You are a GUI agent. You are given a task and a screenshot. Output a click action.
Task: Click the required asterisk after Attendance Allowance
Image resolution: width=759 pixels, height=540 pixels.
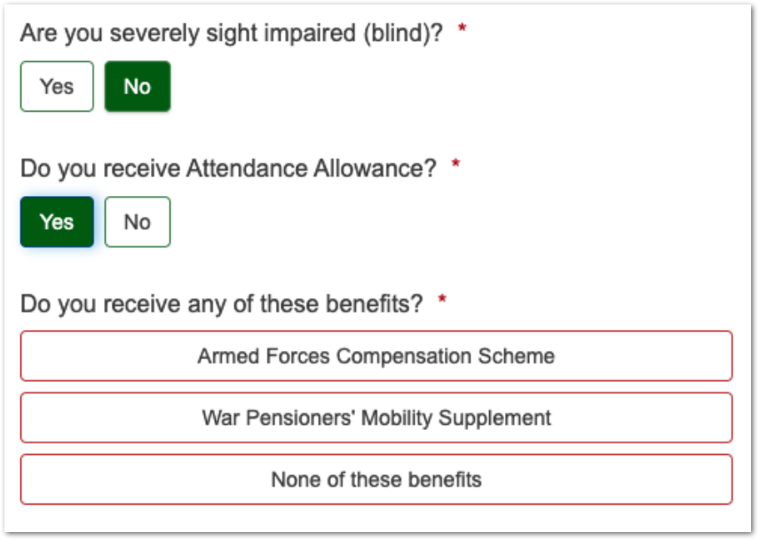pyautogui.click(x=456, y=166)
